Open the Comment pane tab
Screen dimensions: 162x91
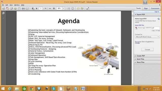click(x=155, y=8)
